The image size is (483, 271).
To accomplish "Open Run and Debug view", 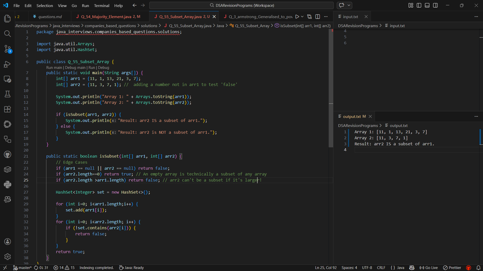I will click(x=7, y=64).
